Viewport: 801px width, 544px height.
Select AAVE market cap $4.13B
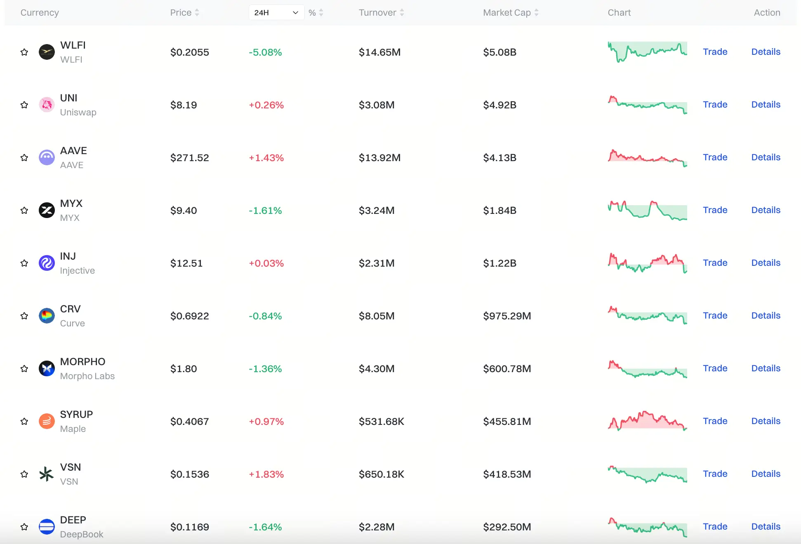pyautogui.click(x=499, y=158)
